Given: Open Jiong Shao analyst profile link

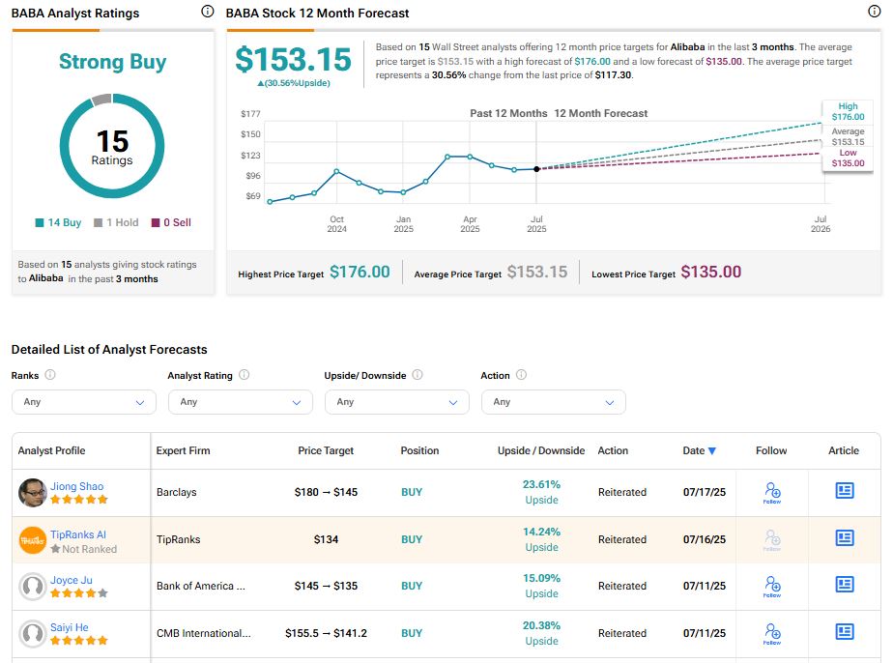Looking at the screenshot, I should tap(77, 486).
